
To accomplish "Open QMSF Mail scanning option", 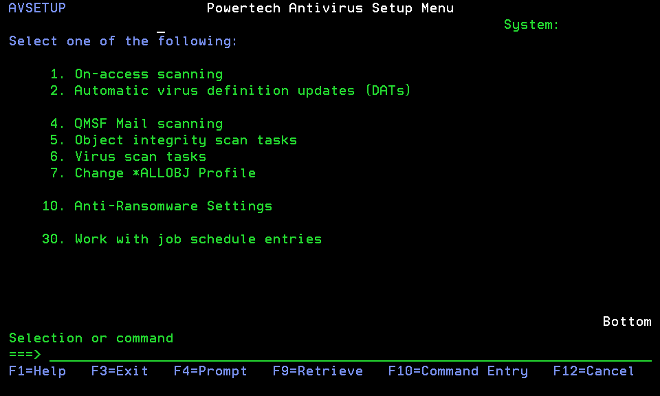I will click(148, 124).
